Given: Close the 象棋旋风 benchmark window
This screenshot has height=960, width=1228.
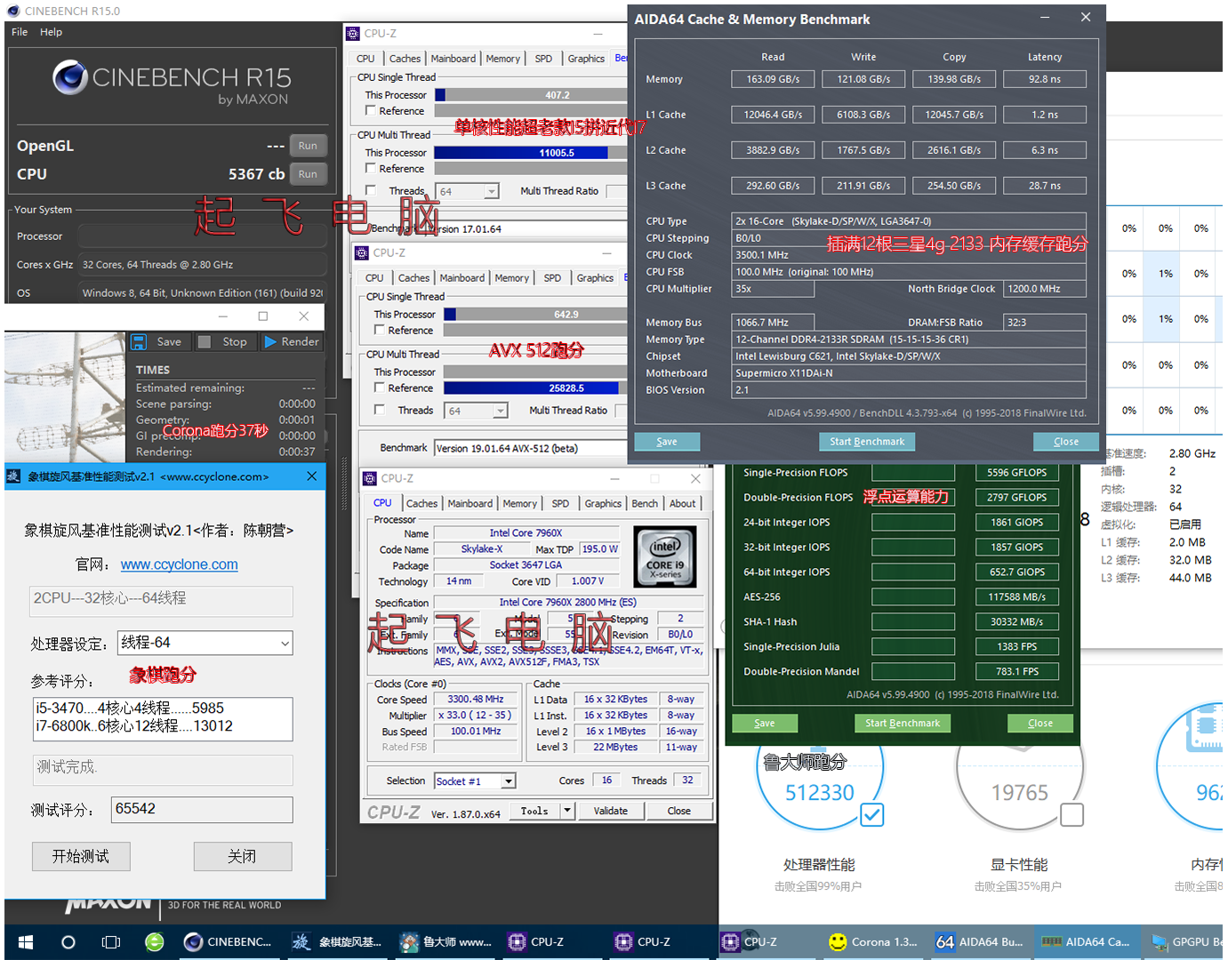Looking at the screenshot, I should (311, 476).
